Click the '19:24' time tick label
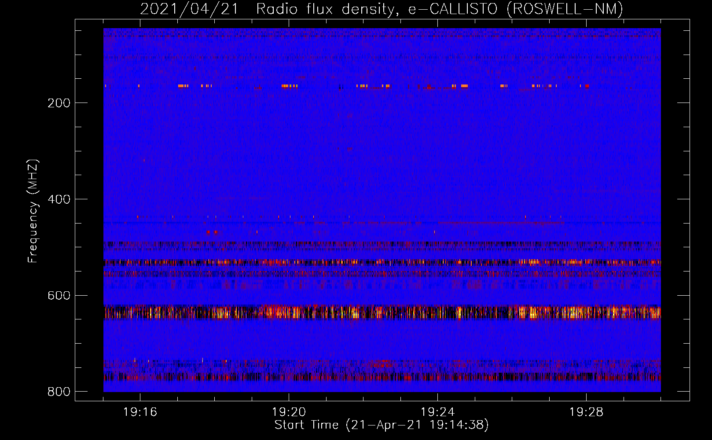Image resolution: width=712 pixels, height=440 pixels. tap(437, 412)
